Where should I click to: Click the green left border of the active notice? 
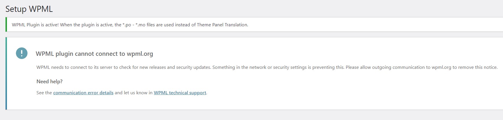click(6, 24)
